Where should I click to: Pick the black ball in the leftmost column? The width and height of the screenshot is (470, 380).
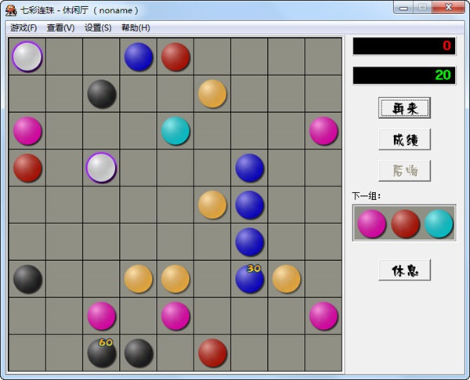(x=27, y=278)
